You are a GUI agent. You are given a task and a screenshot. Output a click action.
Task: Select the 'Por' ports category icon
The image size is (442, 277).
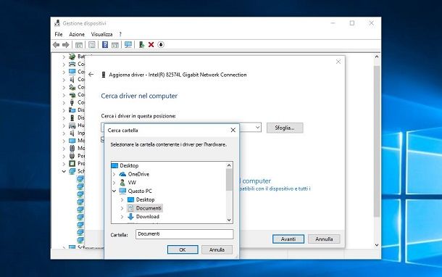(72, 156)
